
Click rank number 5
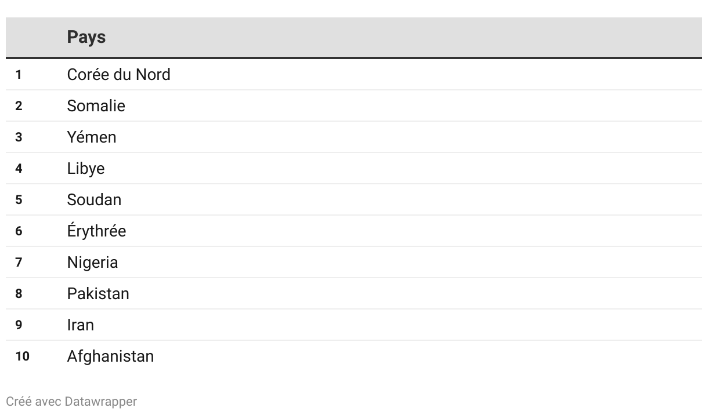tap(19, 200)
